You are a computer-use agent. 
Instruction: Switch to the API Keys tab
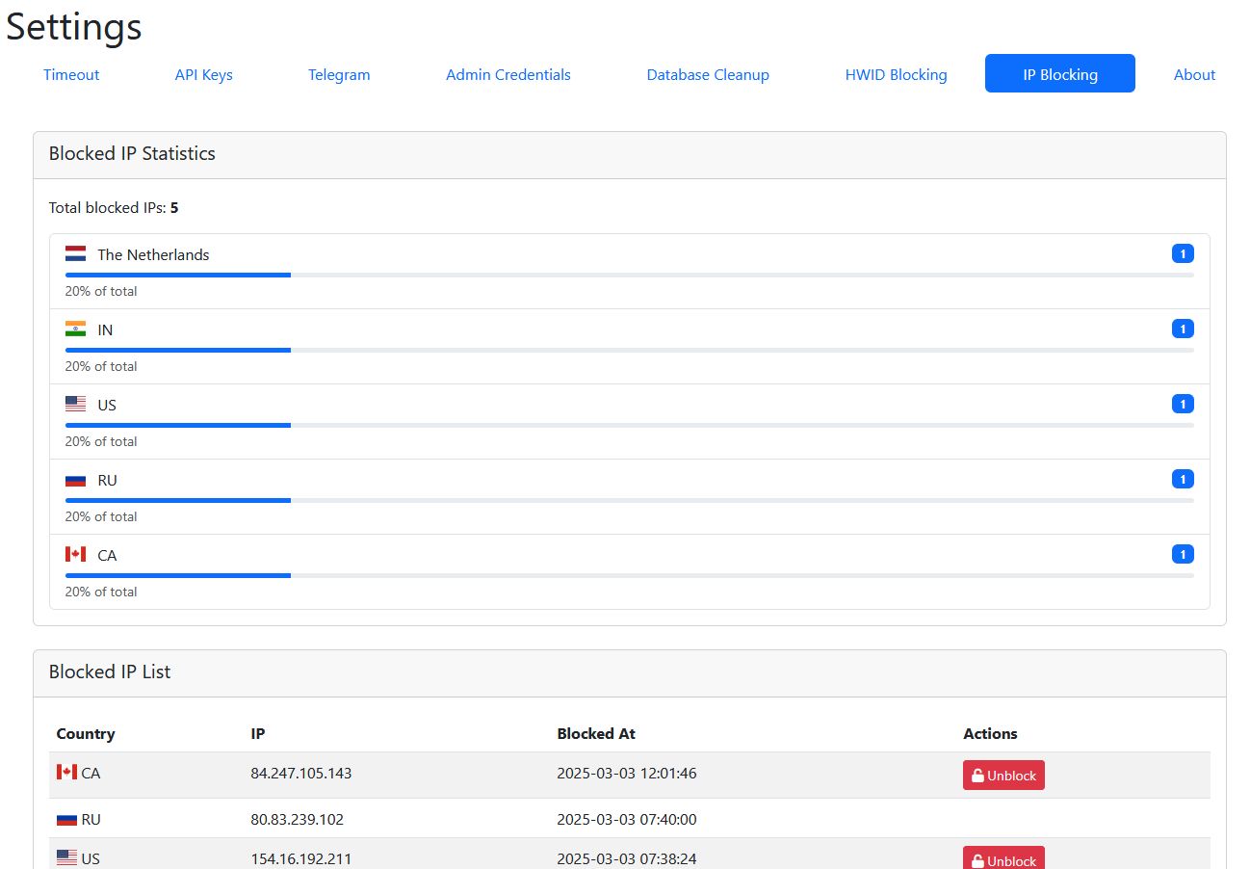click(x=203, y=74)
